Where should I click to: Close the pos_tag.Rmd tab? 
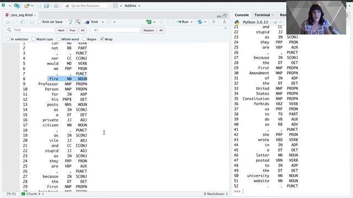point(35,15)
